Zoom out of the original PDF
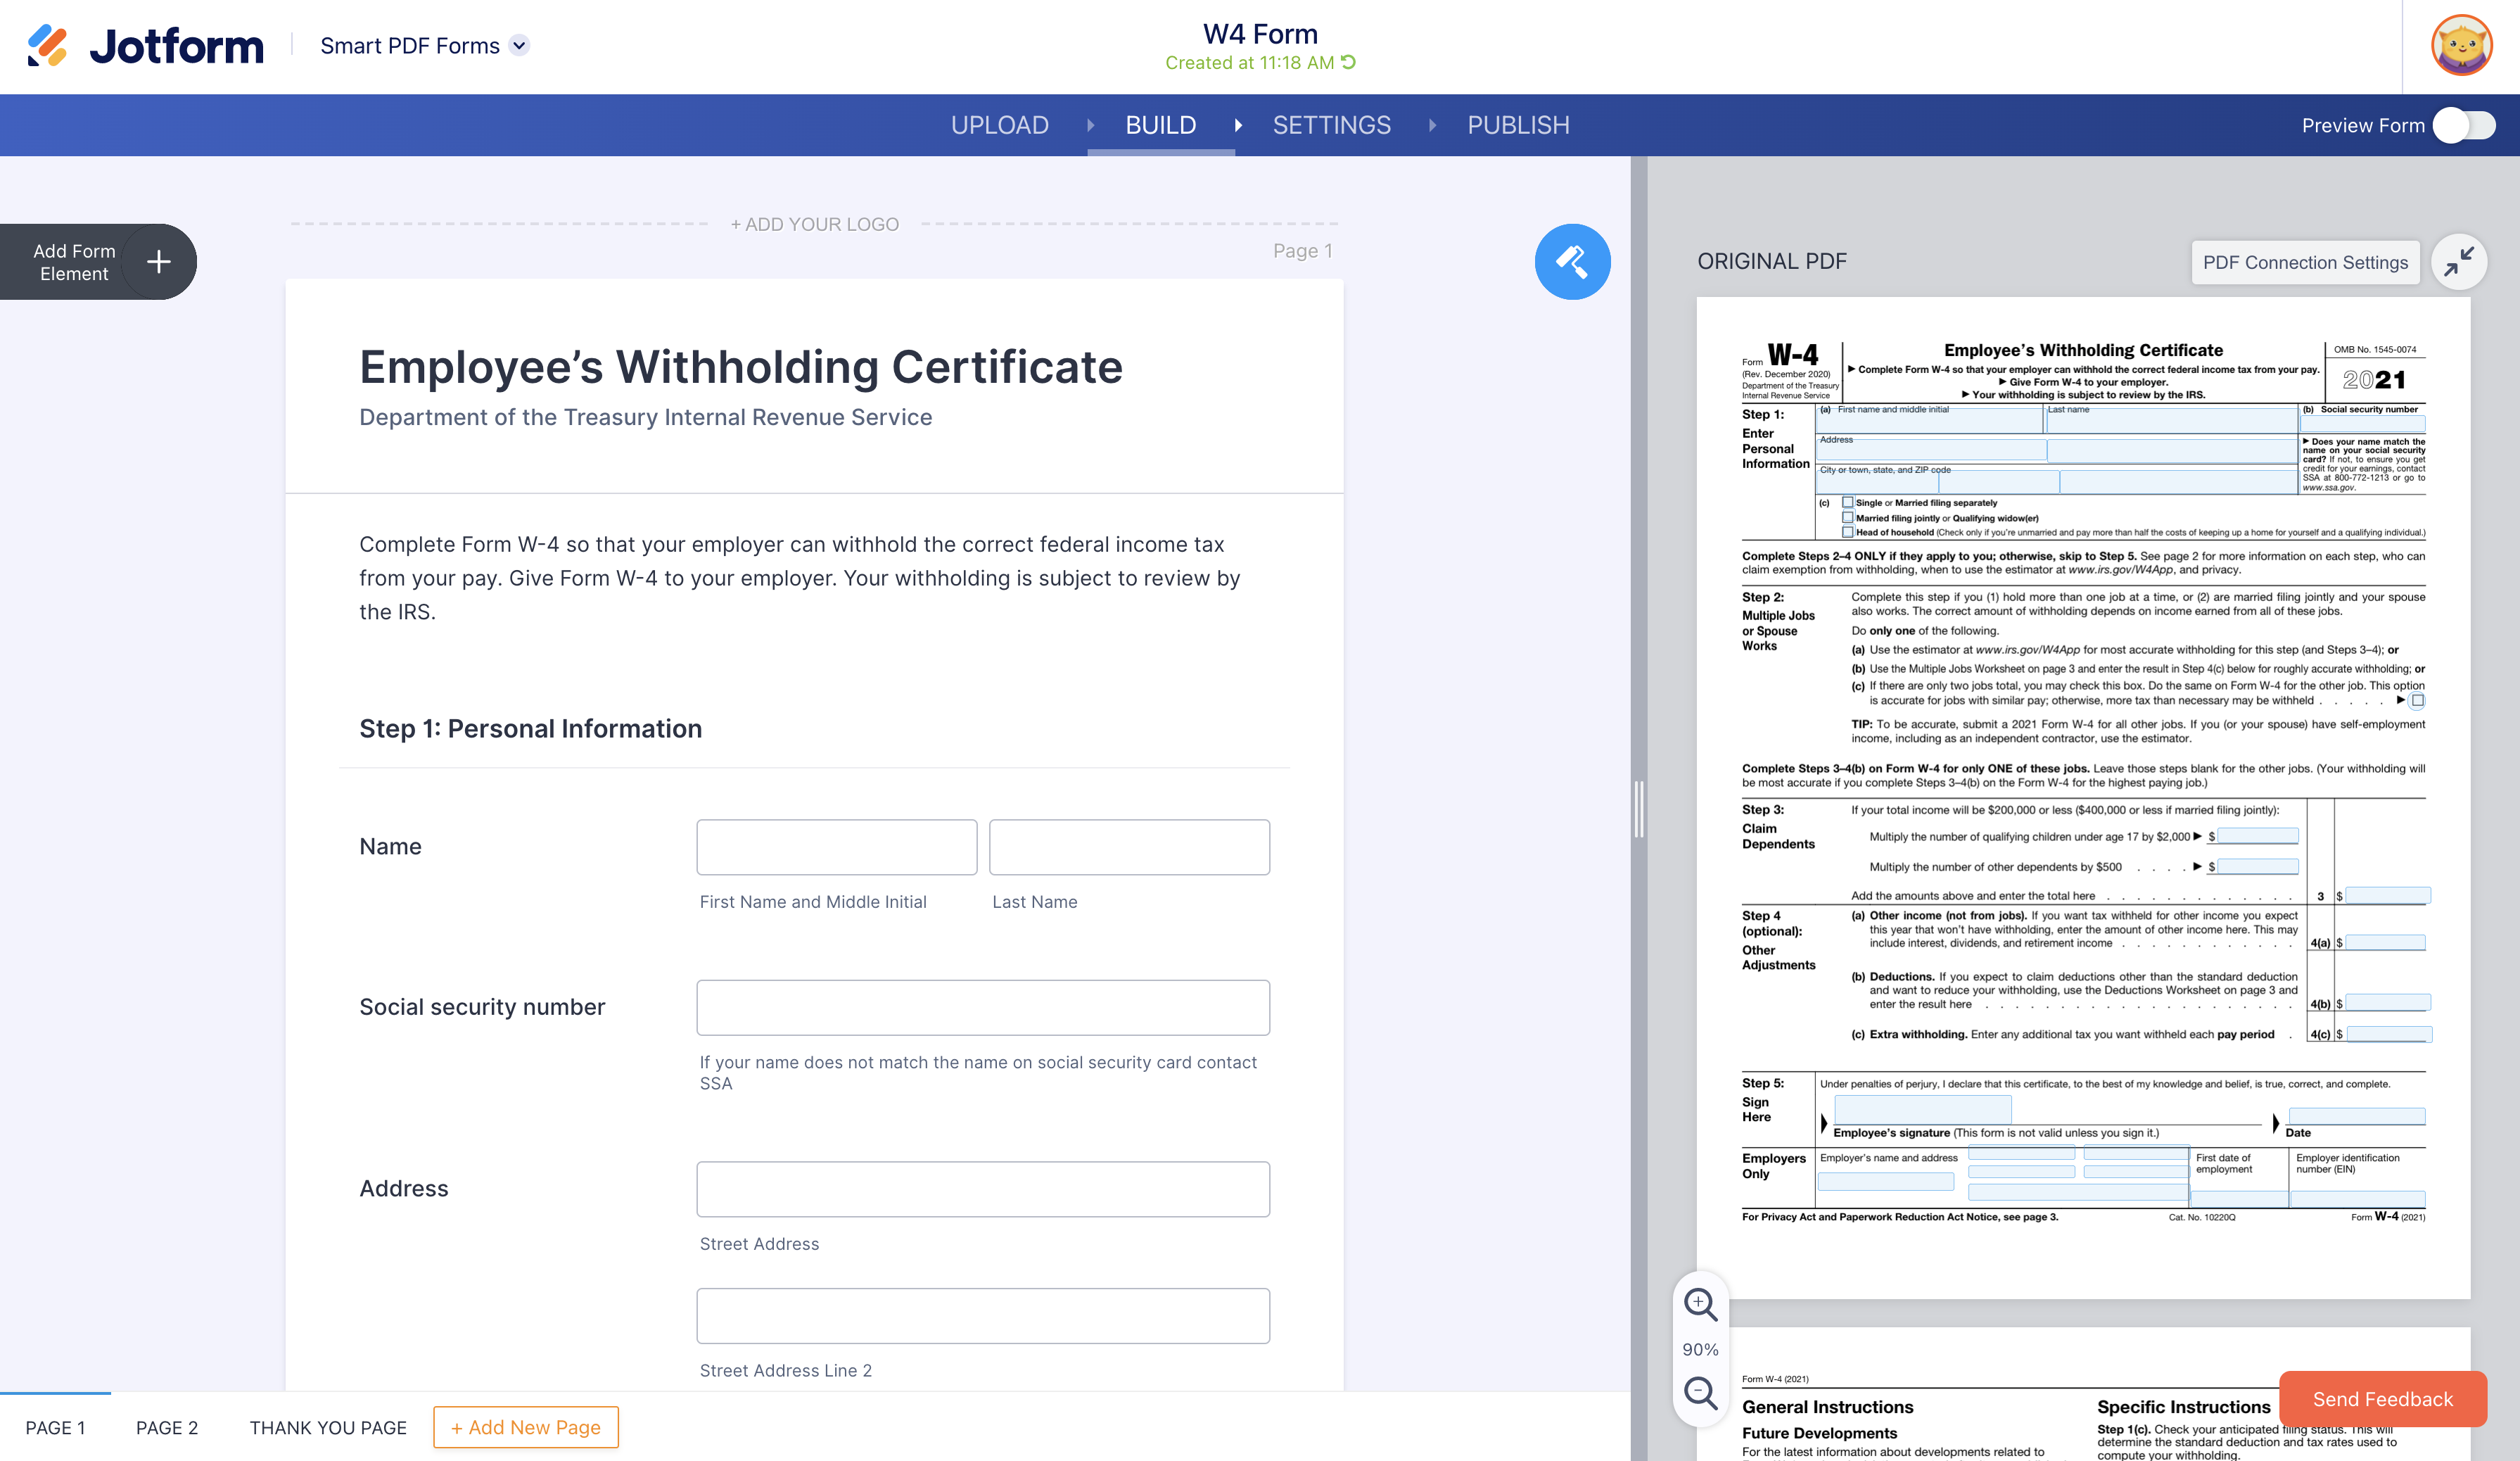 pyautogui.click(x=1700, y=1392)
